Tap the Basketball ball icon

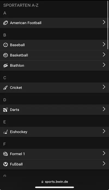click(x=5, y=55)
